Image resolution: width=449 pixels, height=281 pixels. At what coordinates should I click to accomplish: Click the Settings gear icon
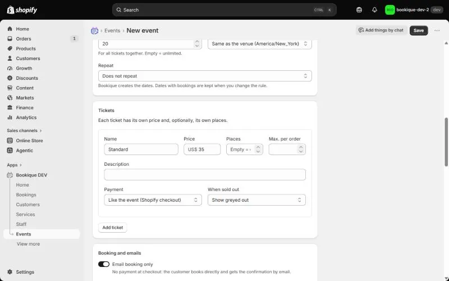tap(10, 272)
